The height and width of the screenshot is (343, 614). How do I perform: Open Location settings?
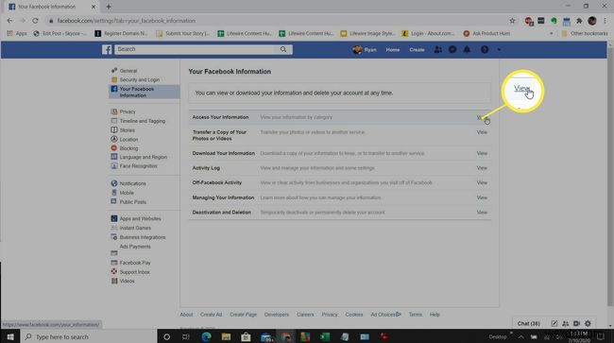128,140
